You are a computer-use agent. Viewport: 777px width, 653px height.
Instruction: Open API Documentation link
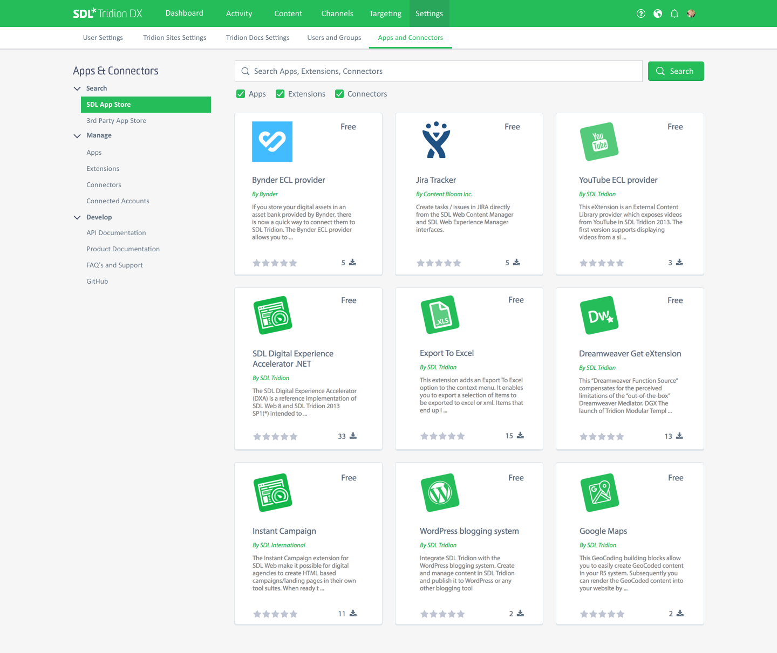(x=116, y=233)
